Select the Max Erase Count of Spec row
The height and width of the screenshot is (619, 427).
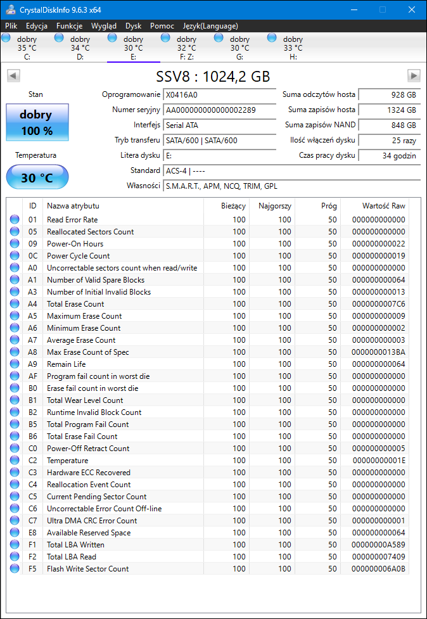tap(208, 352)
